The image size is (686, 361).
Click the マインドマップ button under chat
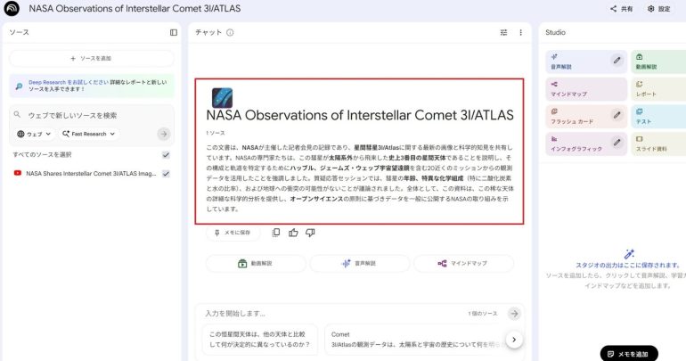tap(462, 264)
